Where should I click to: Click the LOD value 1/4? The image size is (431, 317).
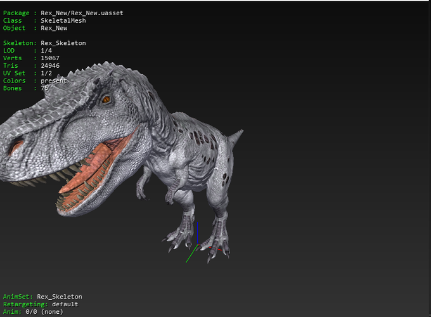pyautogui.click(x=46, y=51)
